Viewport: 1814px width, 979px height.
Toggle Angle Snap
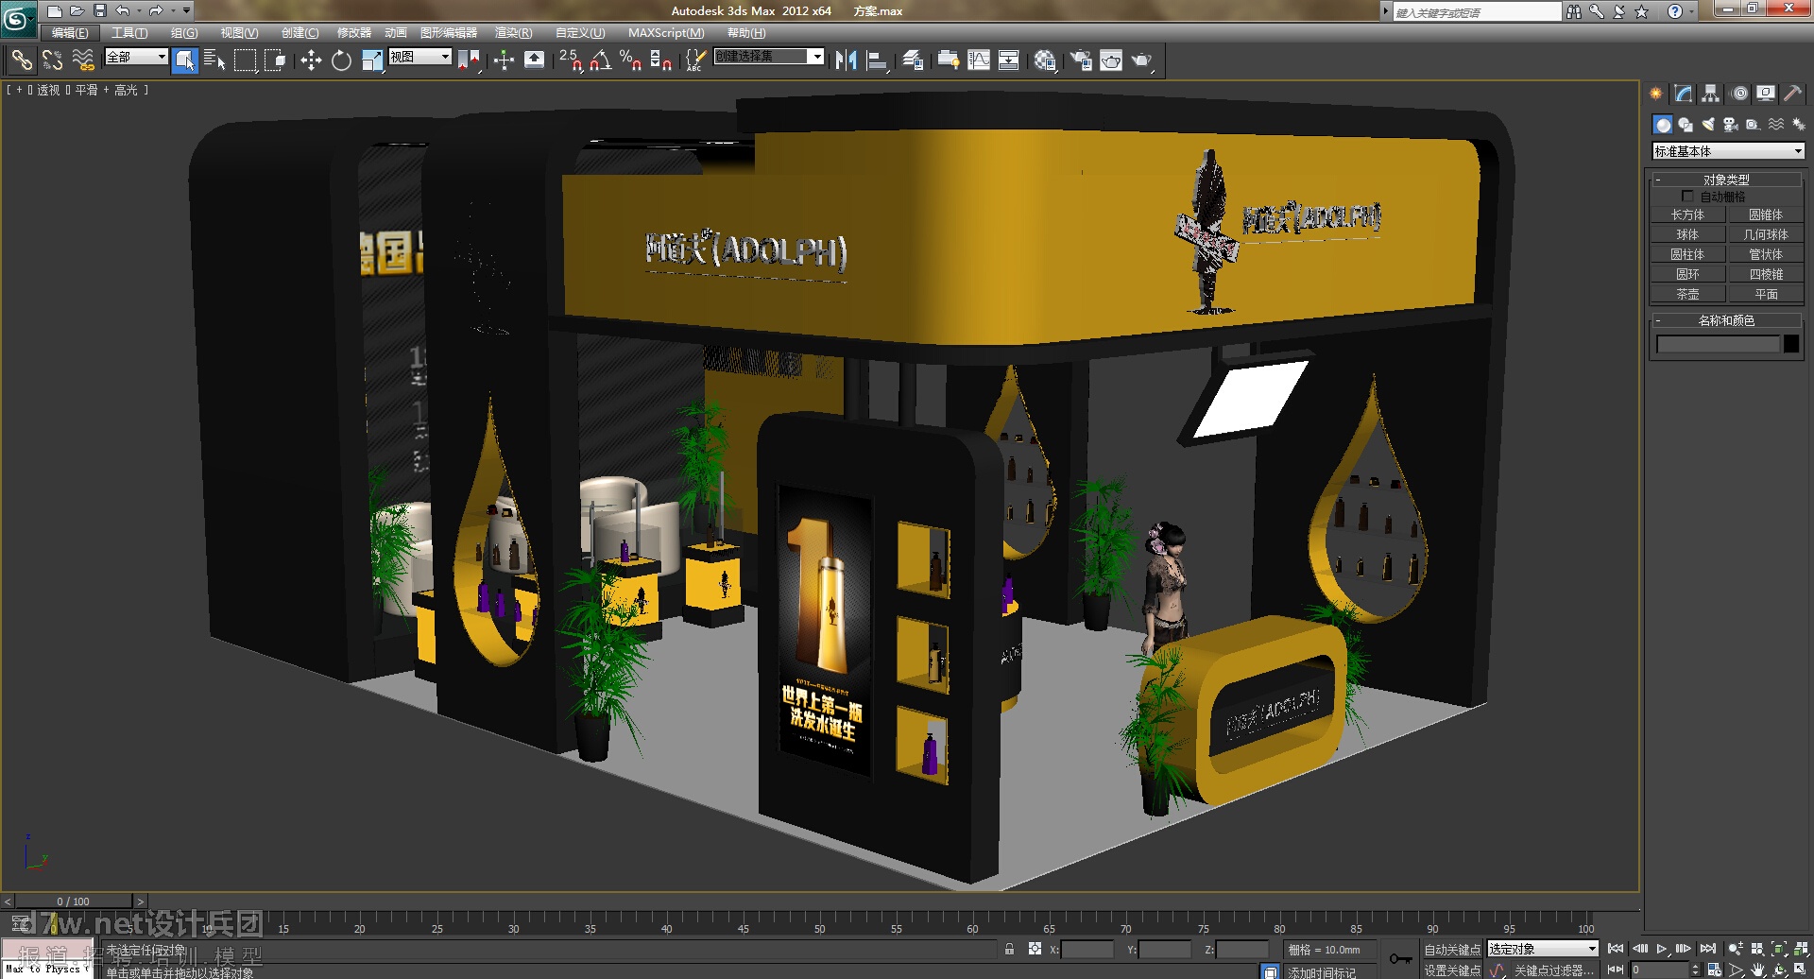600,60
